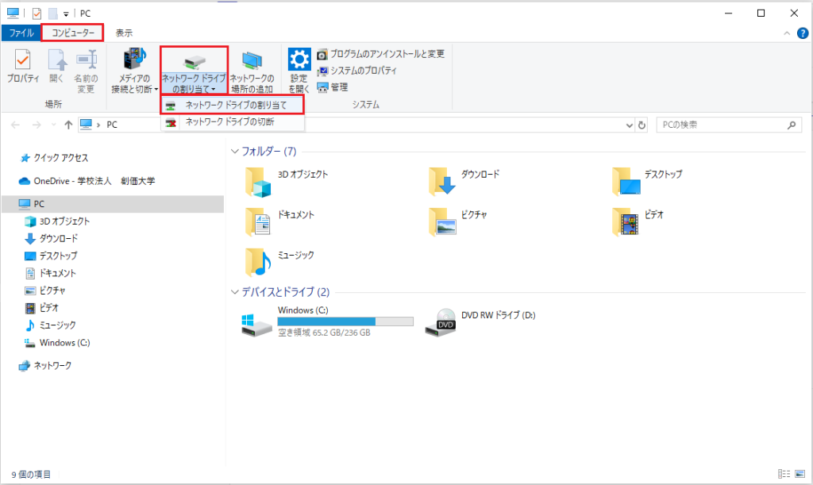
Task: Click the forward navigation arrow
Action: tap(37, 125)
